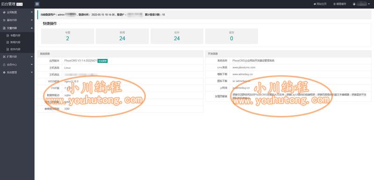Click the user icon beside 会员中心

click(4, 65)
